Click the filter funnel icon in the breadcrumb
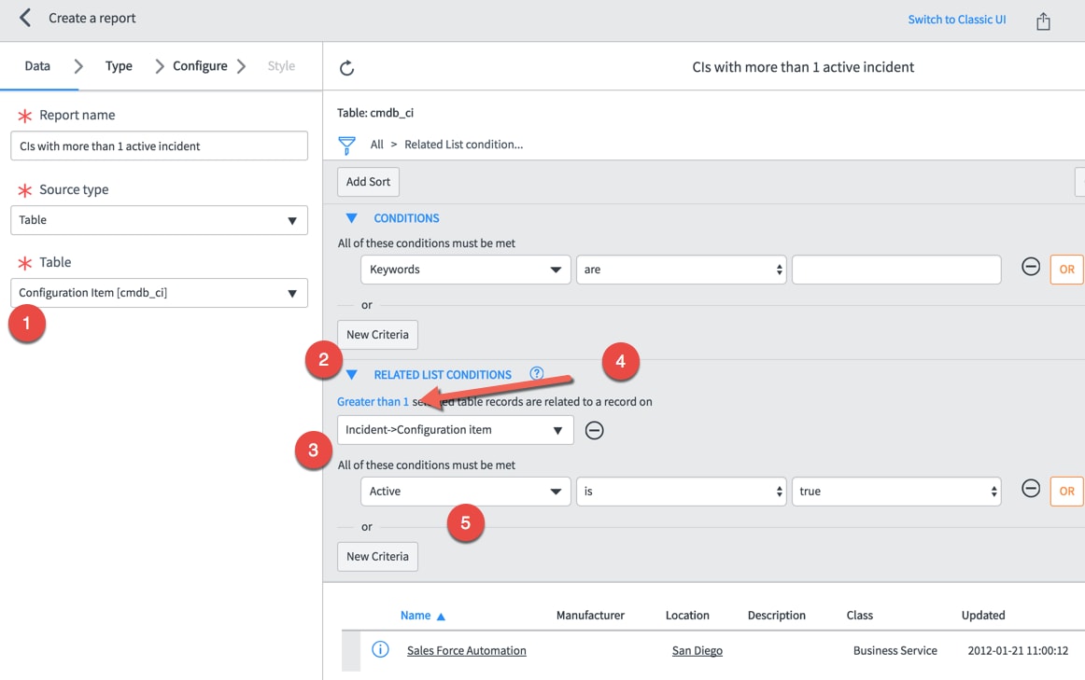1085x680 pixels. pos(346,145)
